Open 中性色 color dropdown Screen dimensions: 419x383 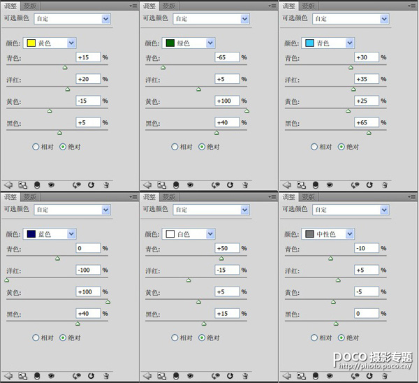pos(328,234)
